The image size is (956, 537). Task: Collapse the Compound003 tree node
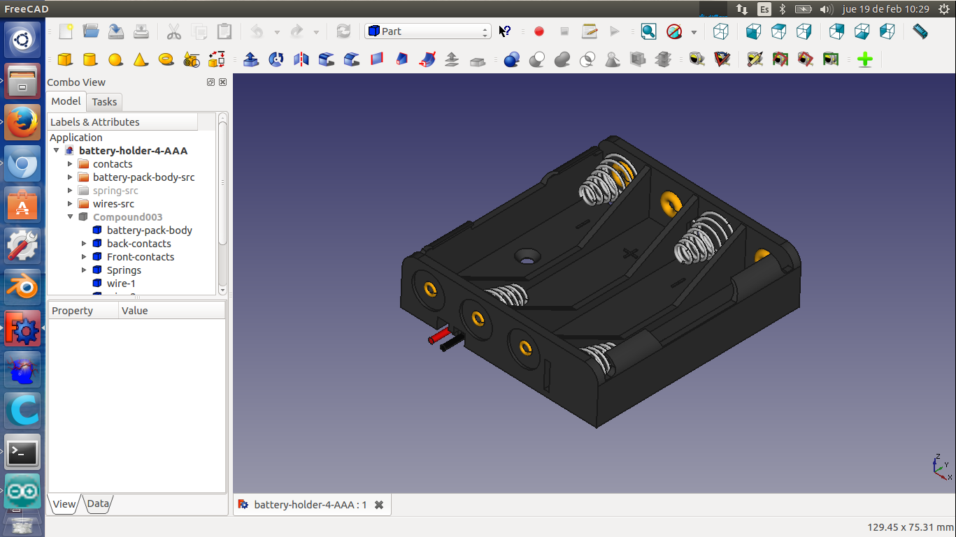coord(70,217)
